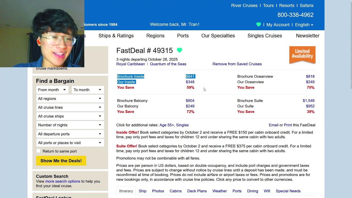
Task: Click the Brochure Balcony price $904
Action: point(190,101)
